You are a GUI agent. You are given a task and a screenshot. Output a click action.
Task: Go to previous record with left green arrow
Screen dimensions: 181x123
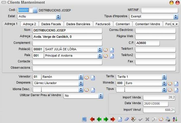[x=99, y=119]
